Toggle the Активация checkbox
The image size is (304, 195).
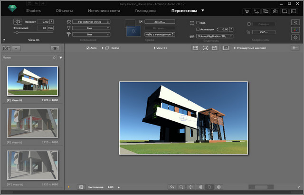[x=198, y=29]
